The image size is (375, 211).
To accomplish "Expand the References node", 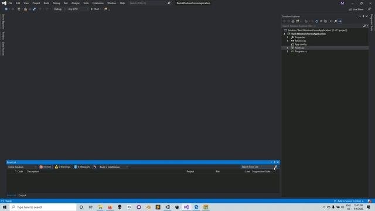I will [x=288, y=41].
